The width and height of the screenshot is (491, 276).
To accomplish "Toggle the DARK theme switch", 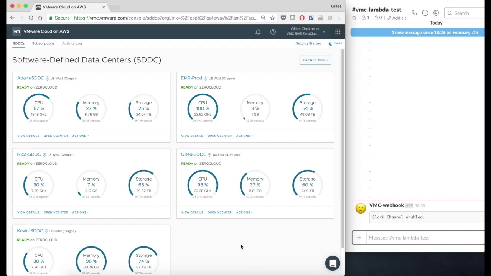I will coord(335,43).
